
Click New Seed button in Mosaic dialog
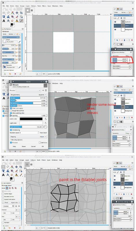click(x=43, y=133)
